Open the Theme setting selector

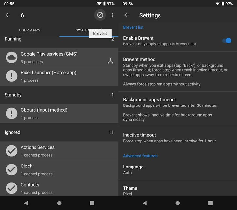(x=177, y=190)
